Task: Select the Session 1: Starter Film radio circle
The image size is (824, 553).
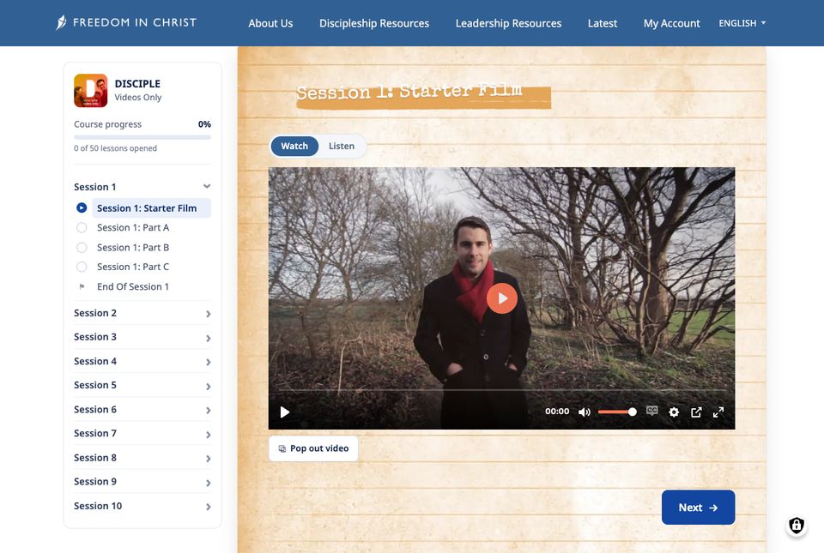Action: 82,207
